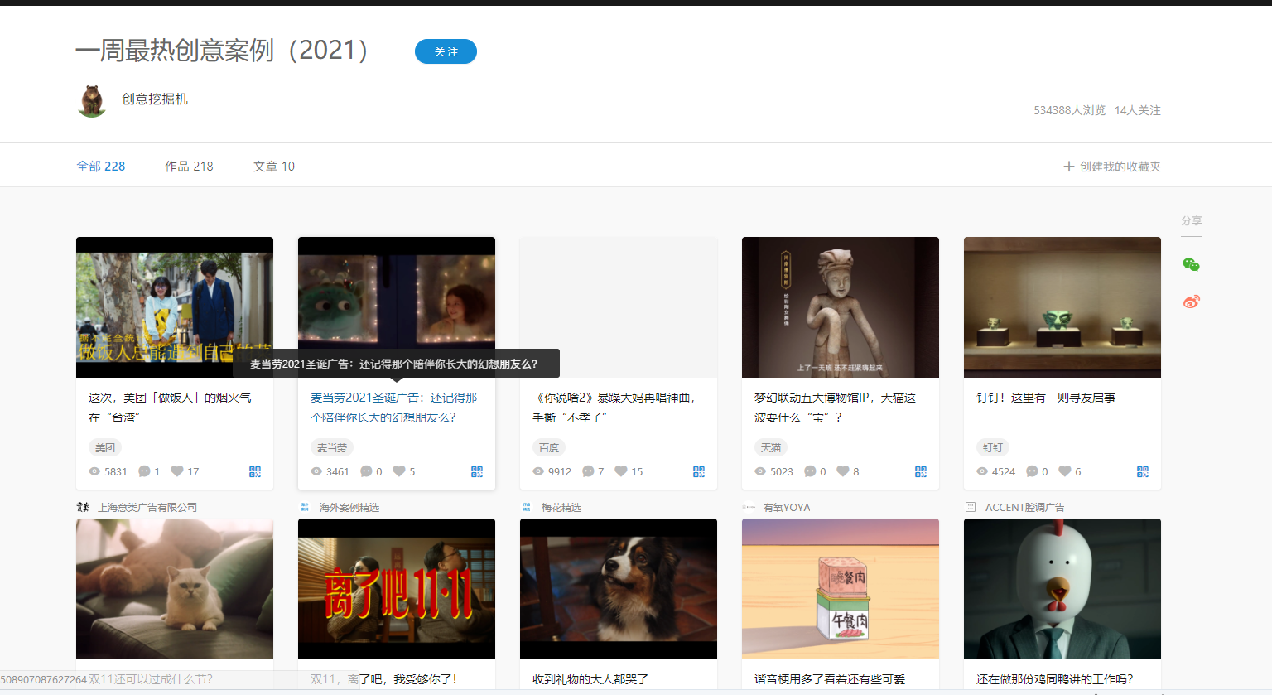
Task: Open bronze masks thumbnail for 钉钉
Action: [1062, 307]
